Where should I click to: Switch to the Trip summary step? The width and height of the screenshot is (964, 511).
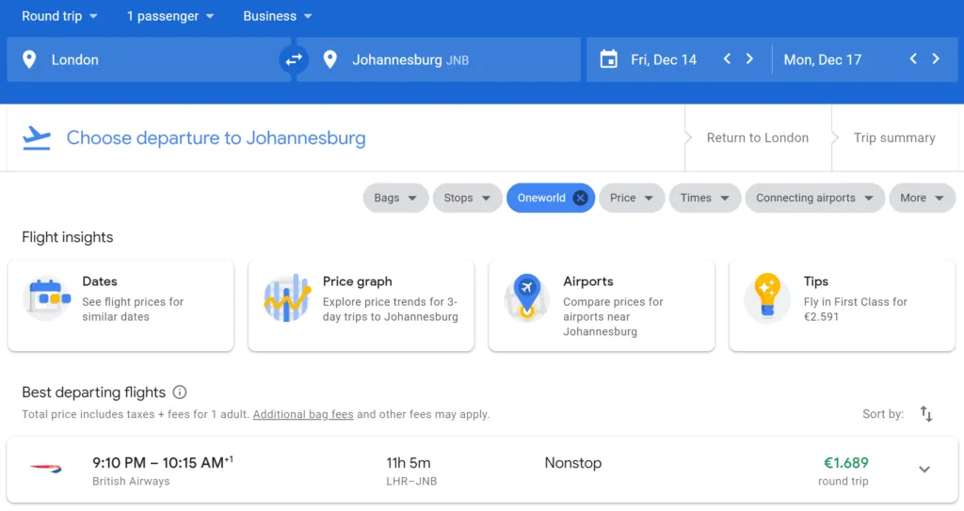894,137
